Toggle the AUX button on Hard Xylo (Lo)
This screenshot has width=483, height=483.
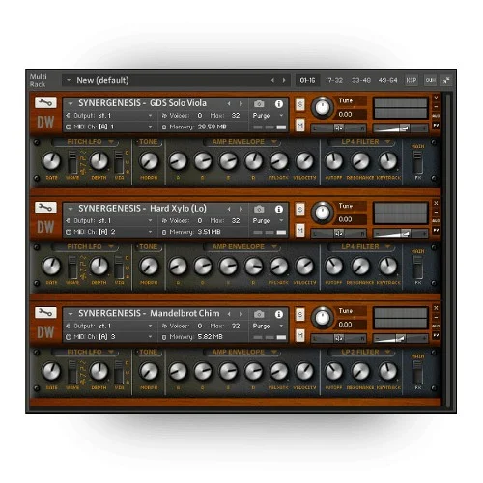click(x=436, y=221)
